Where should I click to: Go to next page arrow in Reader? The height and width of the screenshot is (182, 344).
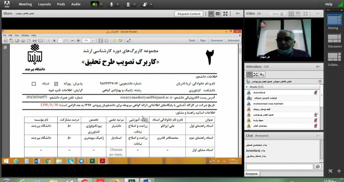55,40
